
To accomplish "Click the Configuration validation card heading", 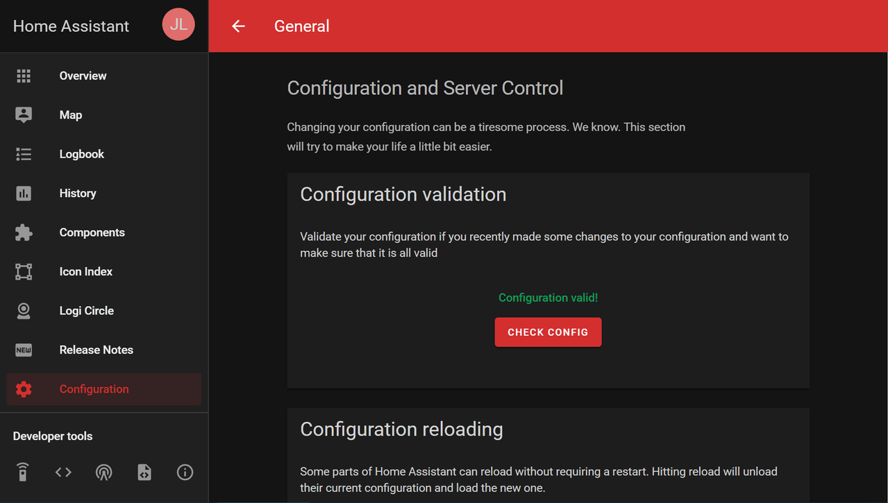I will (x=403, y=194).
